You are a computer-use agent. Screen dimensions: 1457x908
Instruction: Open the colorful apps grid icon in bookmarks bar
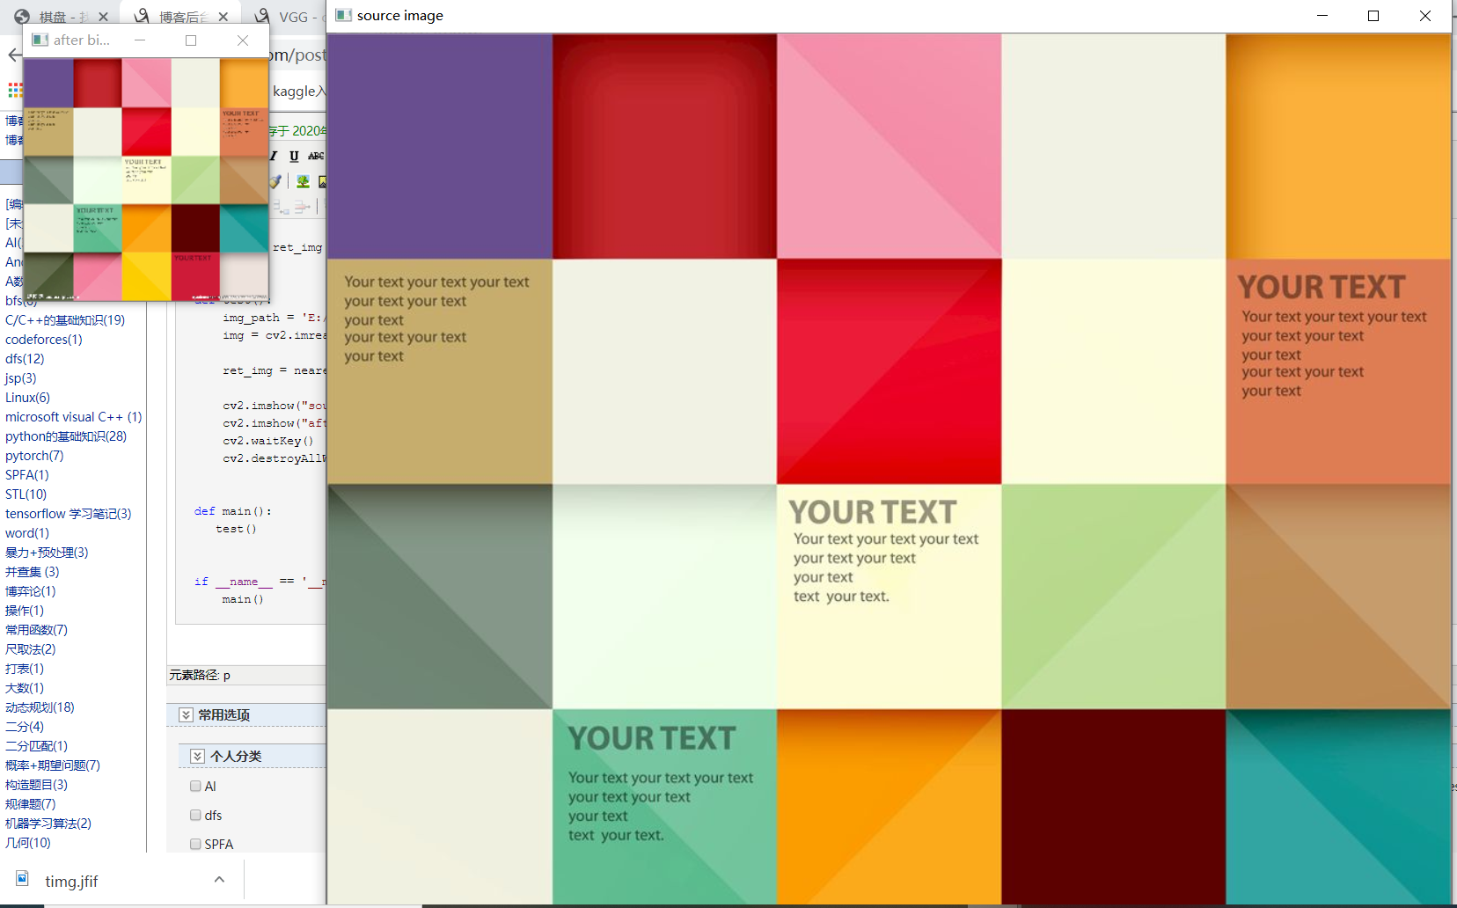pyautogui.click(x=14, y=90)
